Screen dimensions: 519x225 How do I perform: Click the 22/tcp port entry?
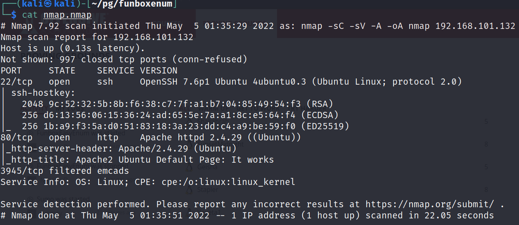click(17, 82)
